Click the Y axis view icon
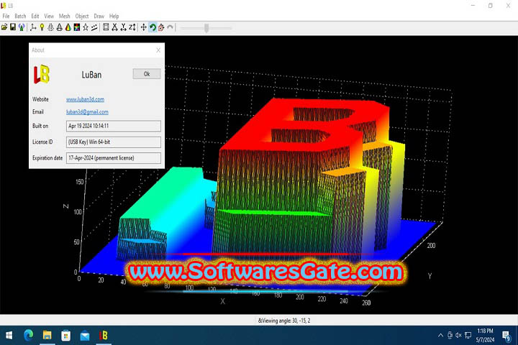The image size is (518, 345). click(123, 27)
